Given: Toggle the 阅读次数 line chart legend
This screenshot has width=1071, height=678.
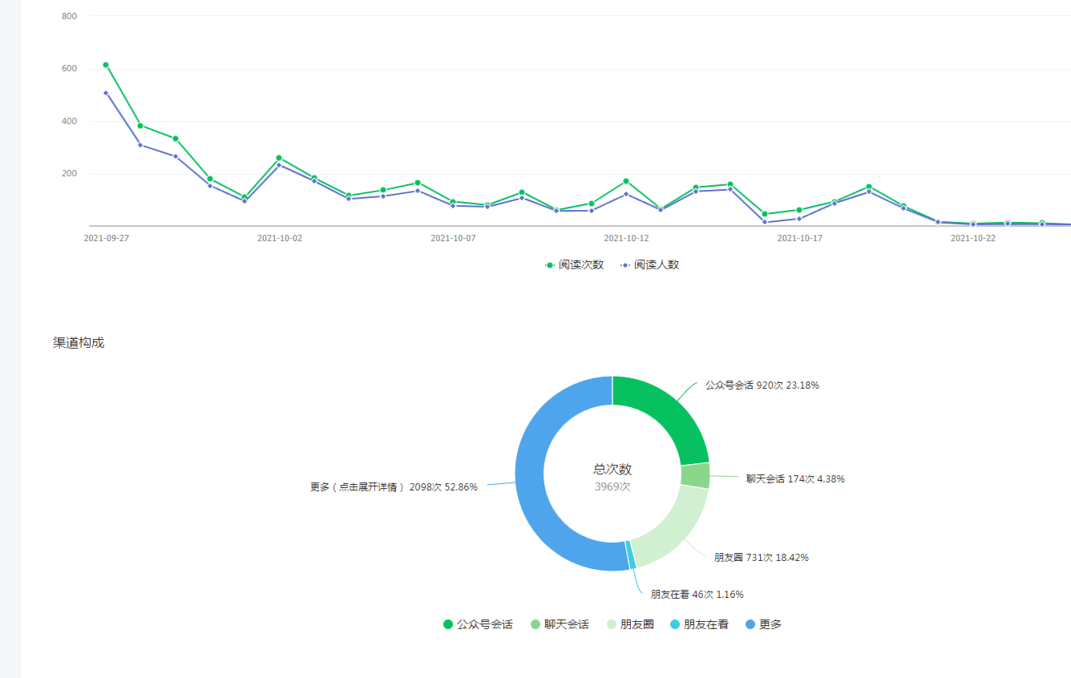Looking at the screenshot, I should (574, 264).
